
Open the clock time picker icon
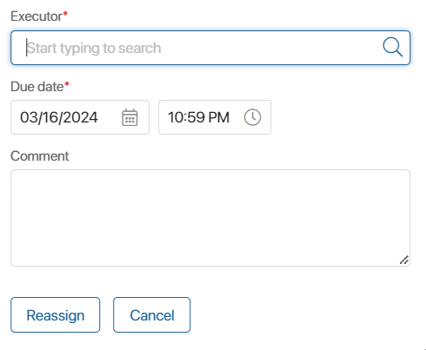(x=252, y=117)
